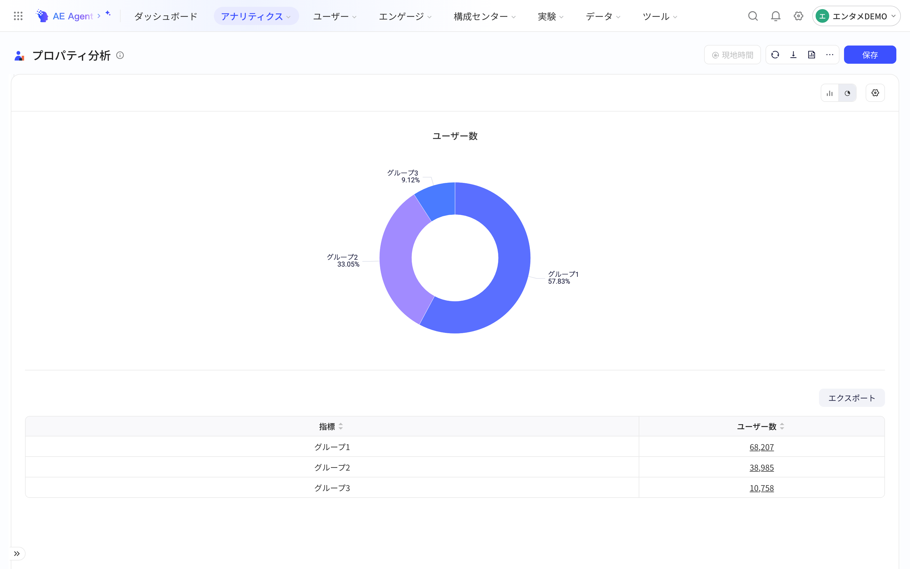
Task: Refresh the analysis report
Action: click(x=775, y=55)
